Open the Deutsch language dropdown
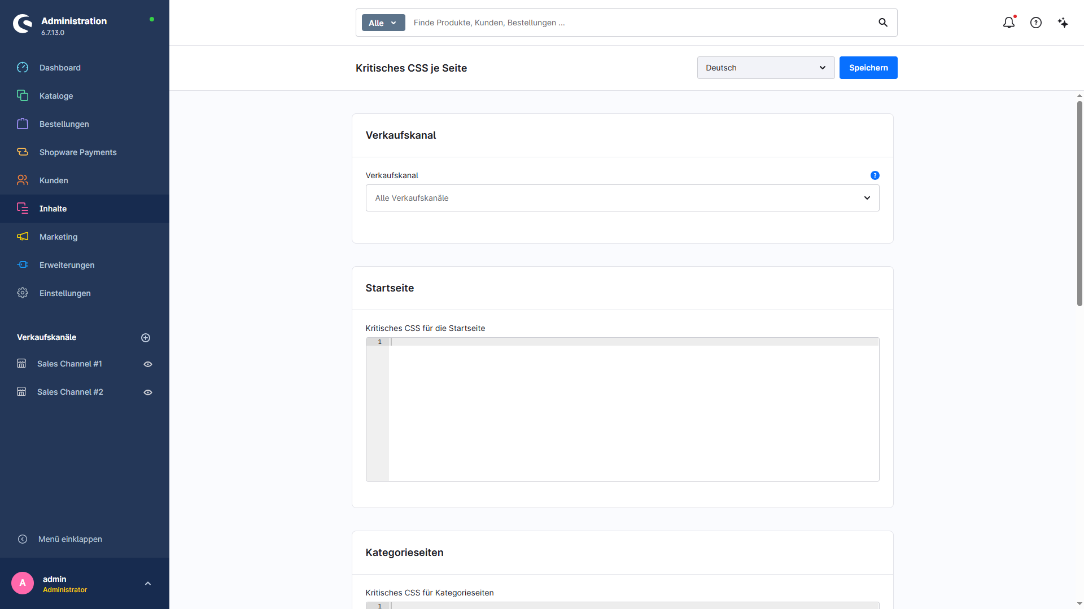Screen dimensions: 1084x609 coord(766,68)
